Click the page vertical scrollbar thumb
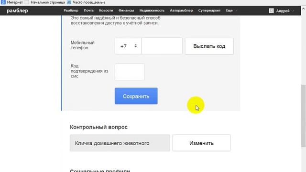Image resolution: width=306 pixels, height=172 pixels. (x=303, y=116)
